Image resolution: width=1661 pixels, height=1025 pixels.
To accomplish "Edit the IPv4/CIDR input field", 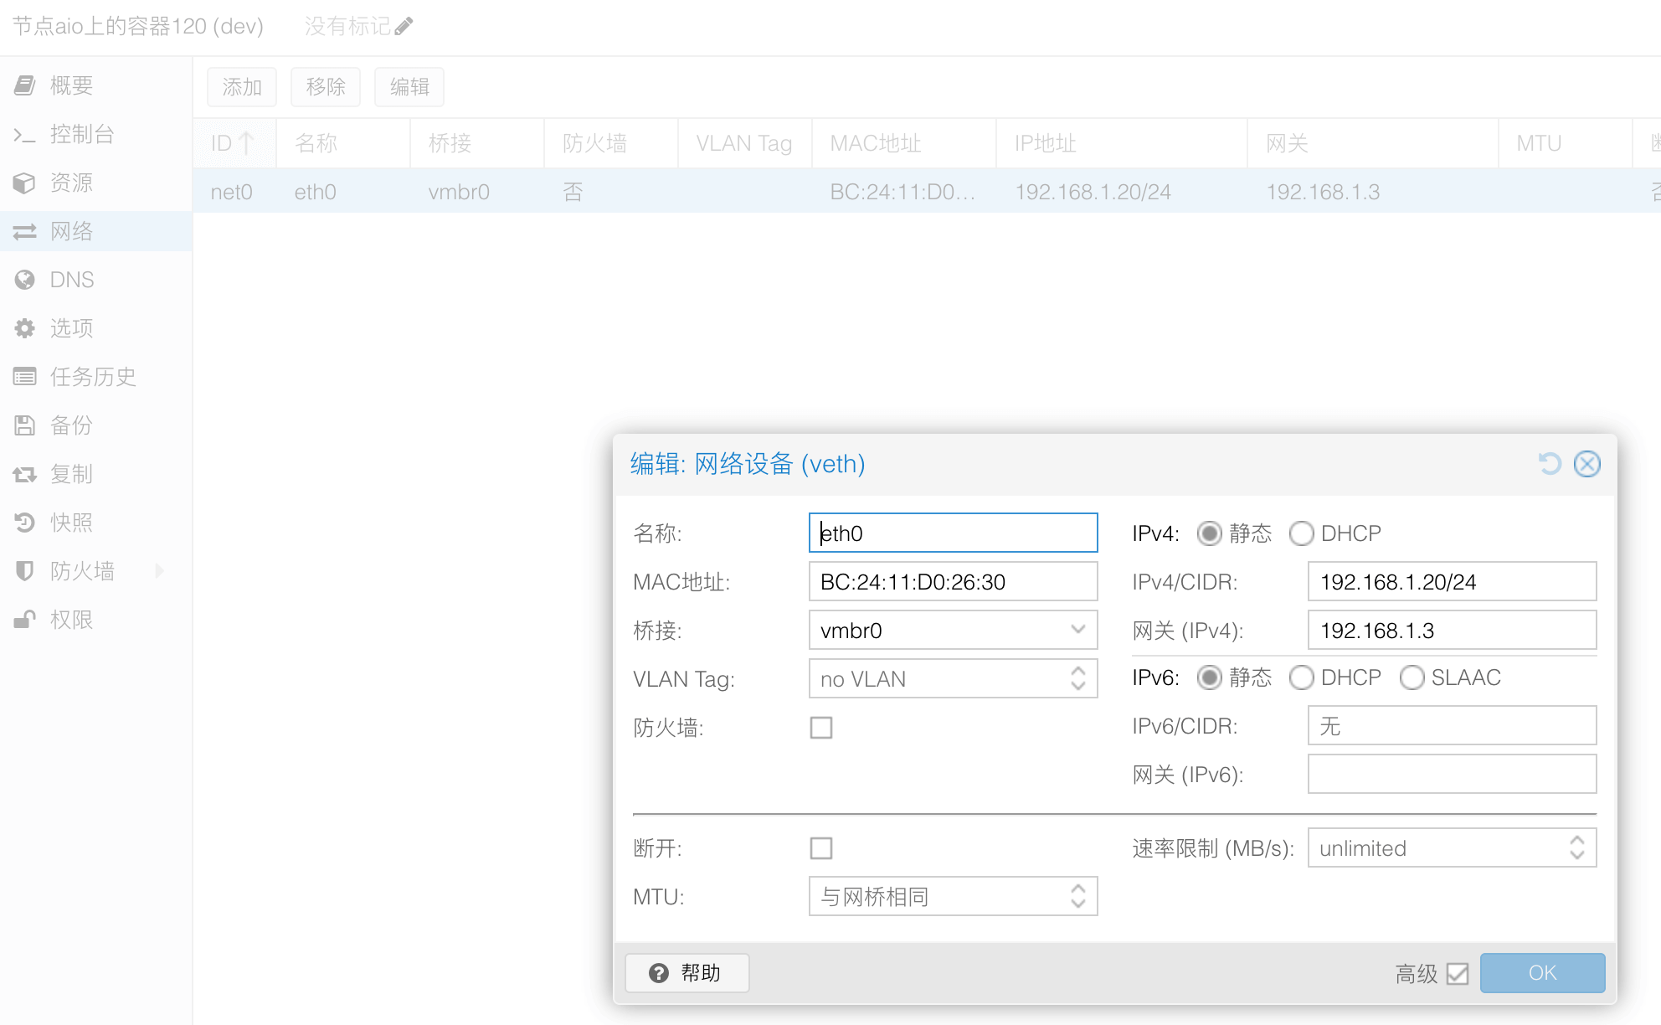I will click(1452, 581).
